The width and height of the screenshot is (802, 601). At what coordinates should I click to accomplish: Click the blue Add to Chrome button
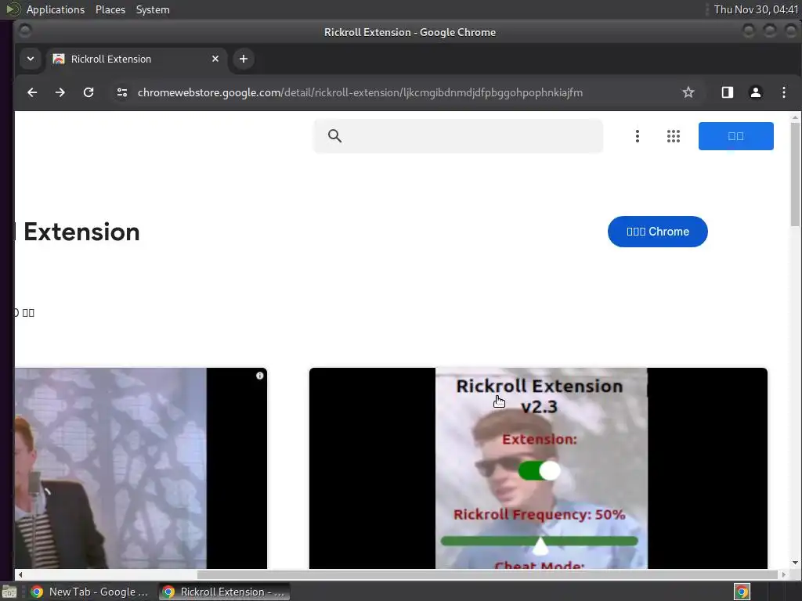click(x=657, y=232)
